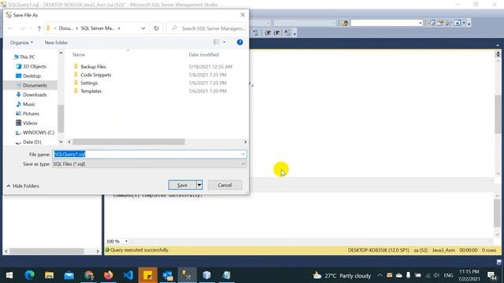The width and height of the screenshot is (504, 283).
Task: Click the Java3_Asm database status entry
Action: click(443, 250)
